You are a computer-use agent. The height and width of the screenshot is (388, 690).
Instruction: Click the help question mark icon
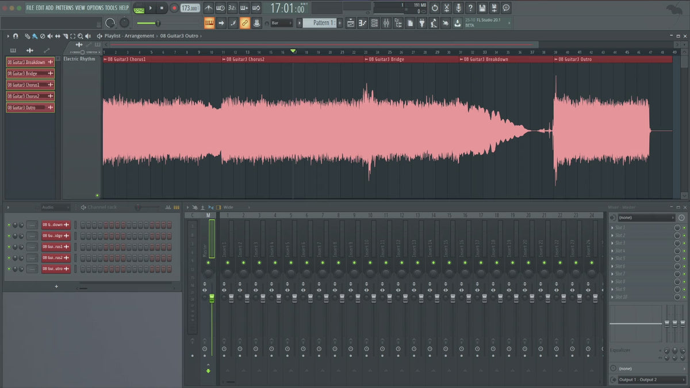[470, 8]
